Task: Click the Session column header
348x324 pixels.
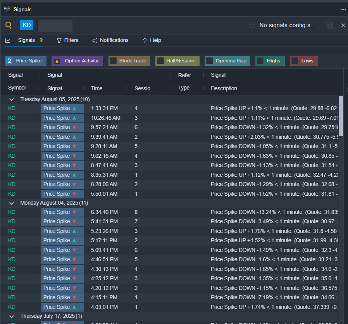Action: point(145,88)
